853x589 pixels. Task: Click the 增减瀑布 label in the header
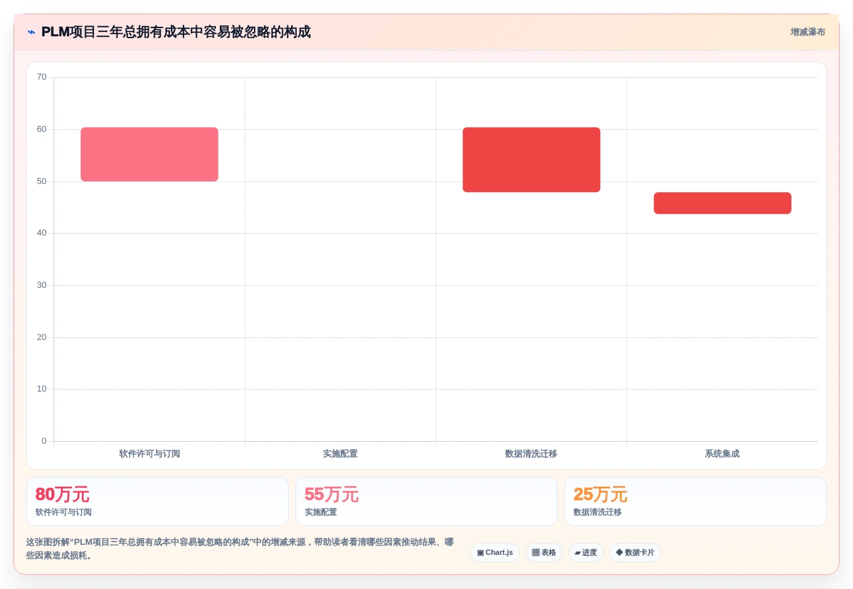click(x=807, y=32)
